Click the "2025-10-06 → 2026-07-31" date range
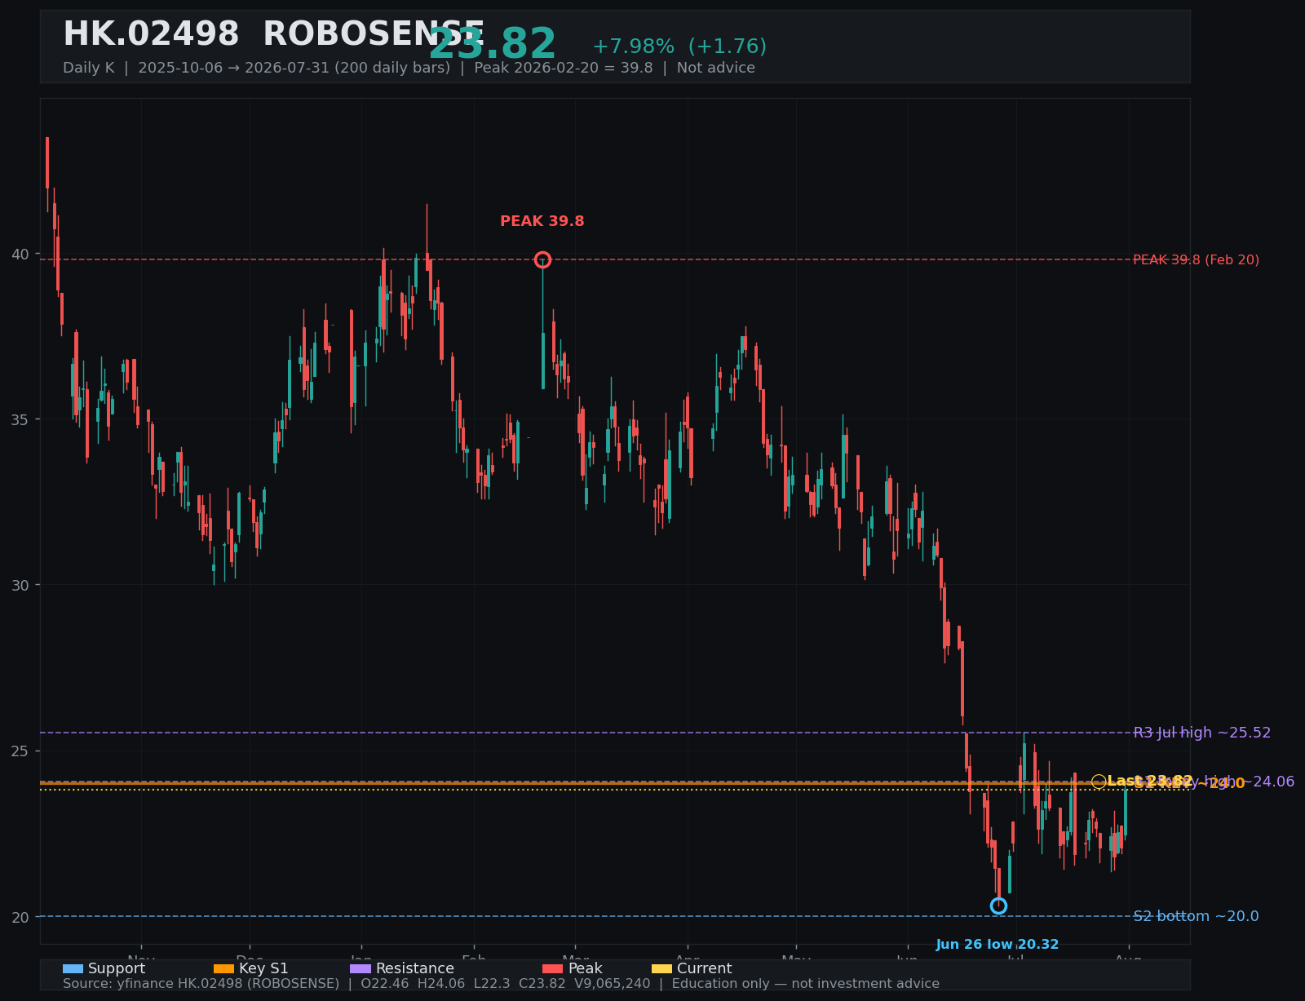The height and width of the screenshot is (1001, 1305). (x=250, y=69)
